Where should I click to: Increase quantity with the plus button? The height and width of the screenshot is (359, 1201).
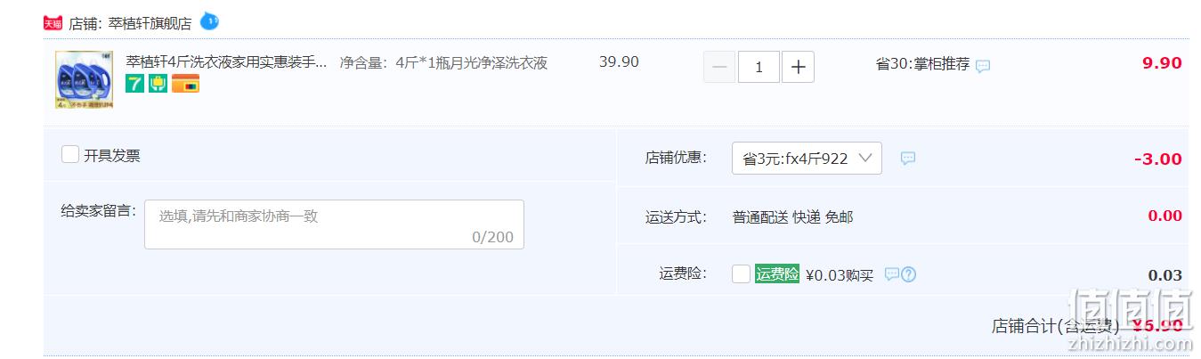click(798, 67)
